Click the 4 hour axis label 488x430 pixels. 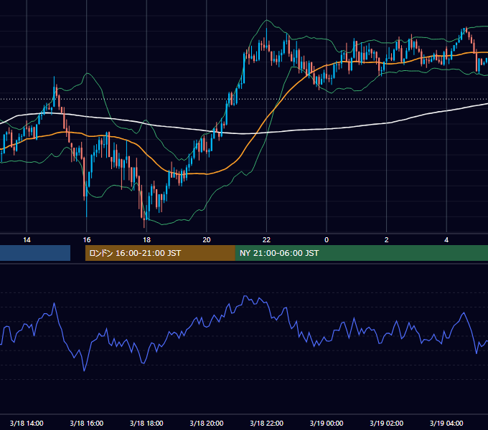446,240
